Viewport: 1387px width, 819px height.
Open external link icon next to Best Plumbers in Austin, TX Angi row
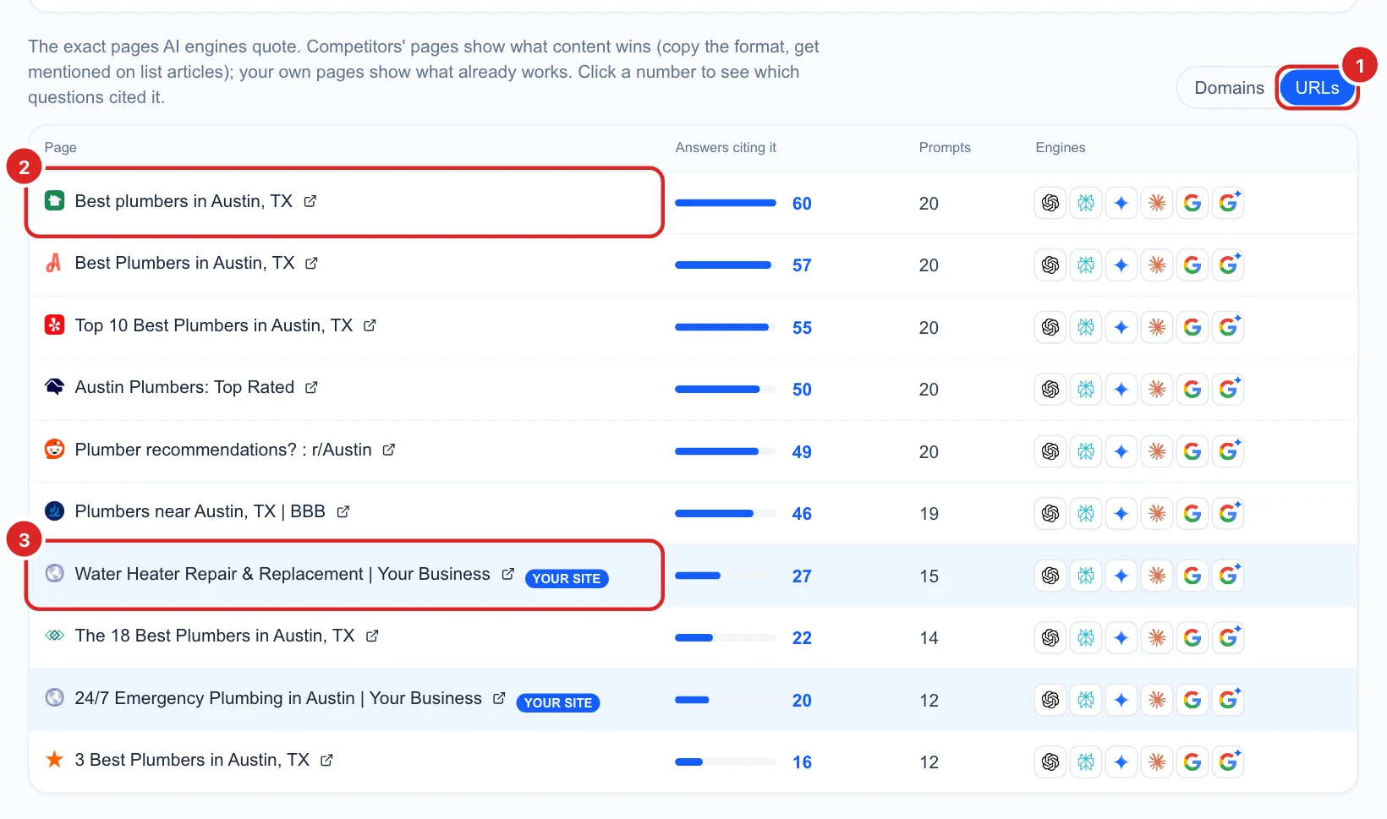point(311,263)
